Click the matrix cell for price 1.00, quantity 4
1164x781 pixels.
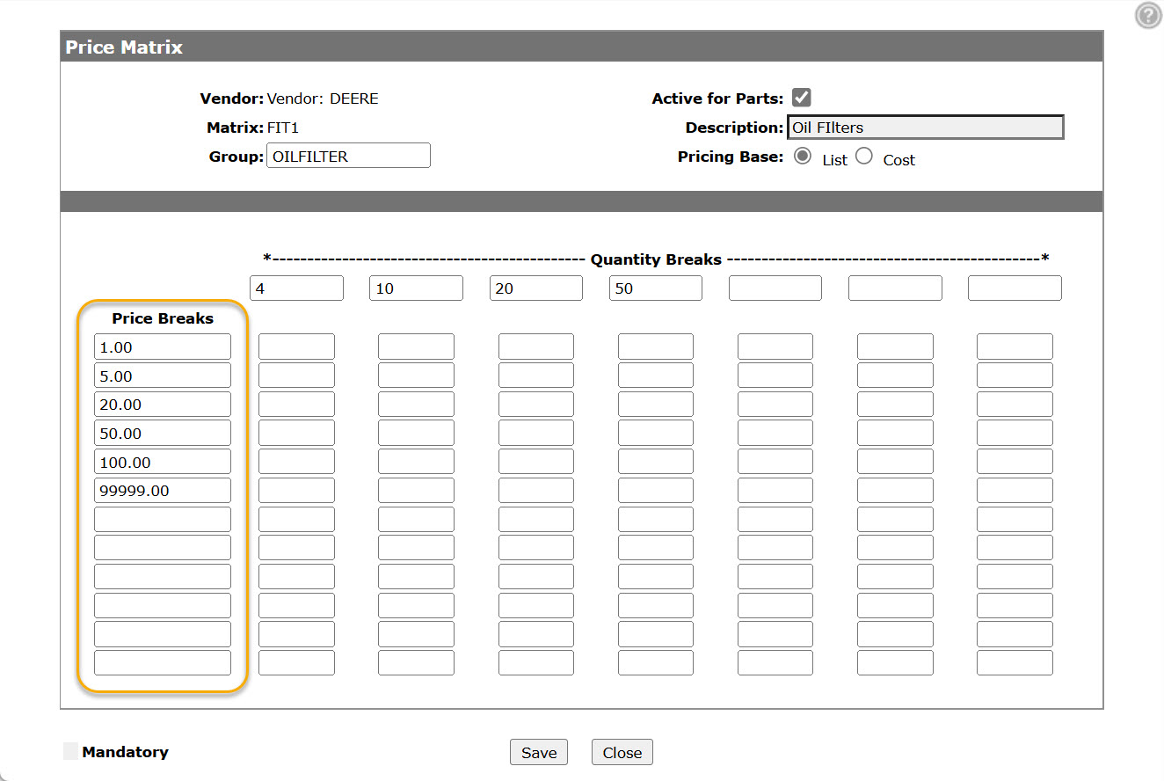tap(296, 347)
